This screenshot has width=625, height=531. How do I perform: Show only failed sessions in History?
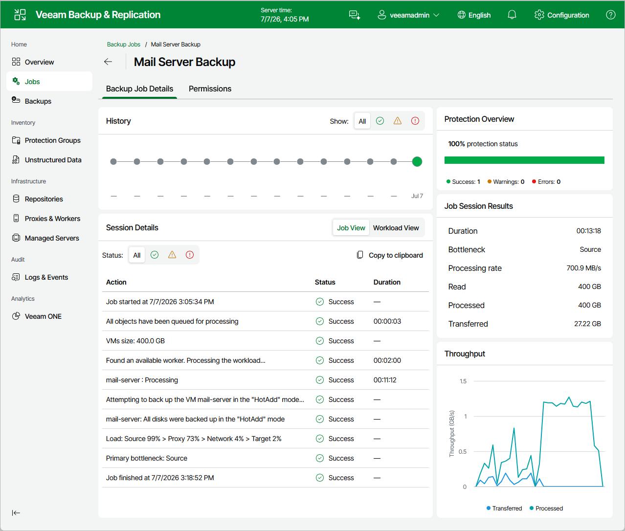[x=415, y=121]
